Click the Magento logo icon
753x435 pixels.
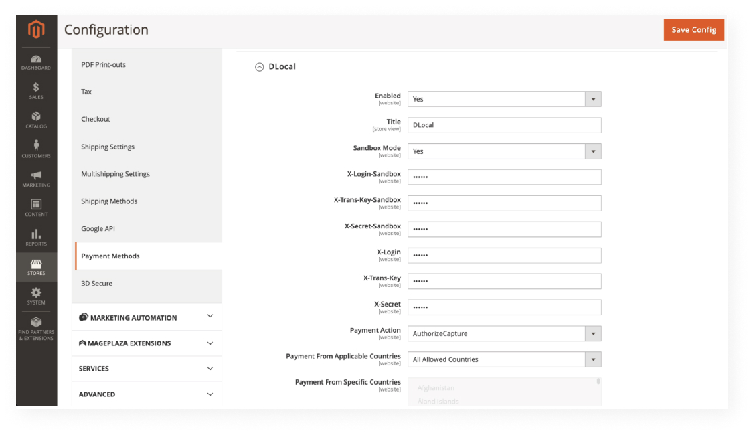[36, 29]
